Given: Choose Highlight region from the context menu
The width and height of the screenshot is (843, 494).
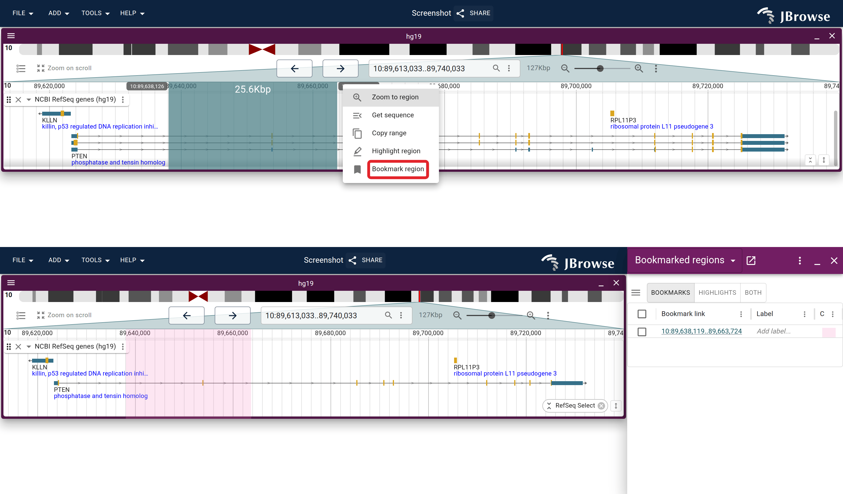Looking at the screenshot, I should coord(391,151).
